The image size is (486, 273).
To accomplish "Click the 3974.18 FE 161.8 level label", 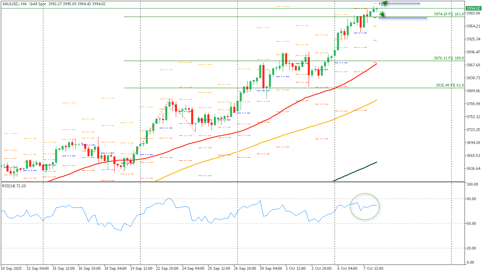I will 448,14.
